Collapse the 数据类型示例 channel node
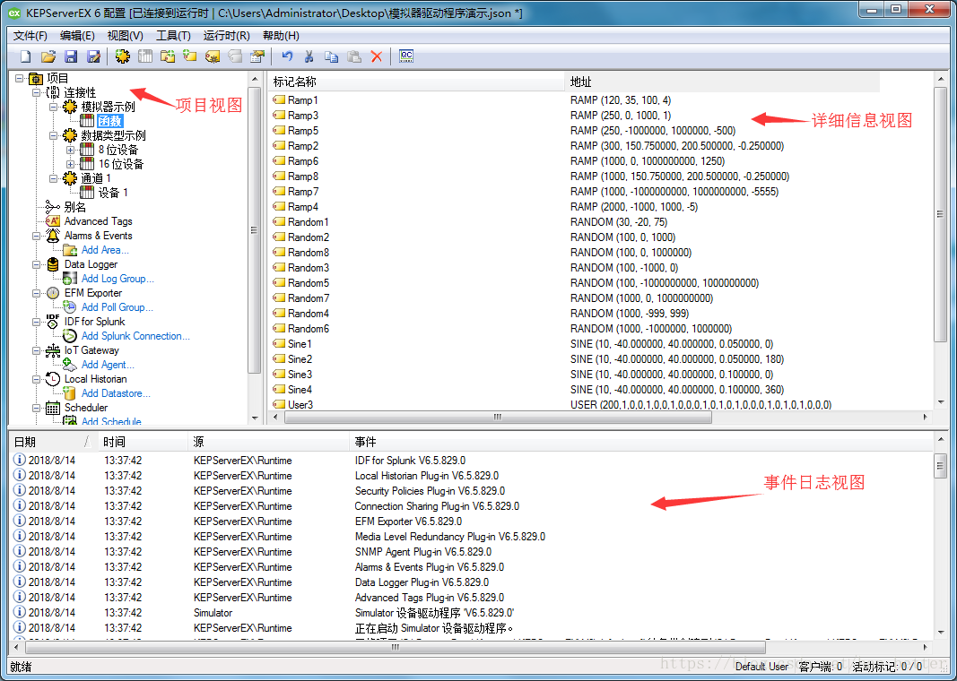957x681 pixels. [x=54, y=135]
